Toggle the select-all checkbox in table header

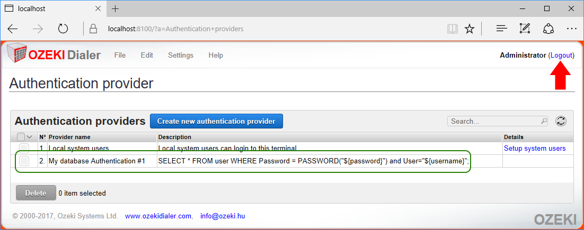tap(21, 137)
